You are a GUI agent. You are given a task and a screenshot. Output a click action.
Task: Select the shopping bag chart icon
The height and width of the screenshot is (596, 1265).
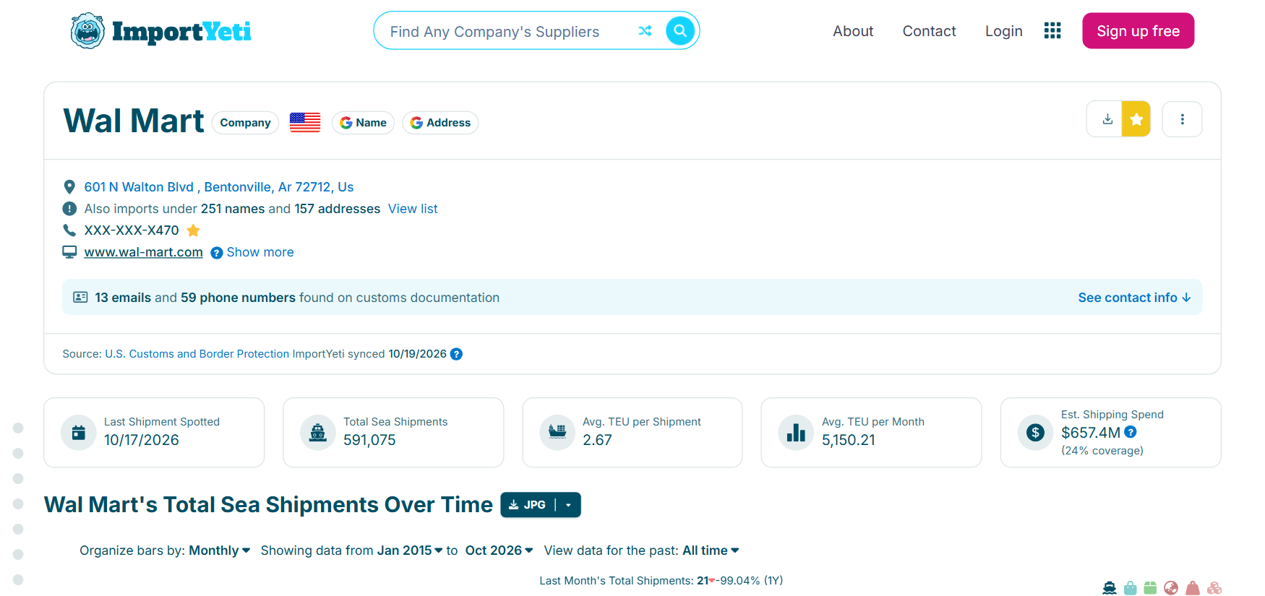(x=1131, y=588)
